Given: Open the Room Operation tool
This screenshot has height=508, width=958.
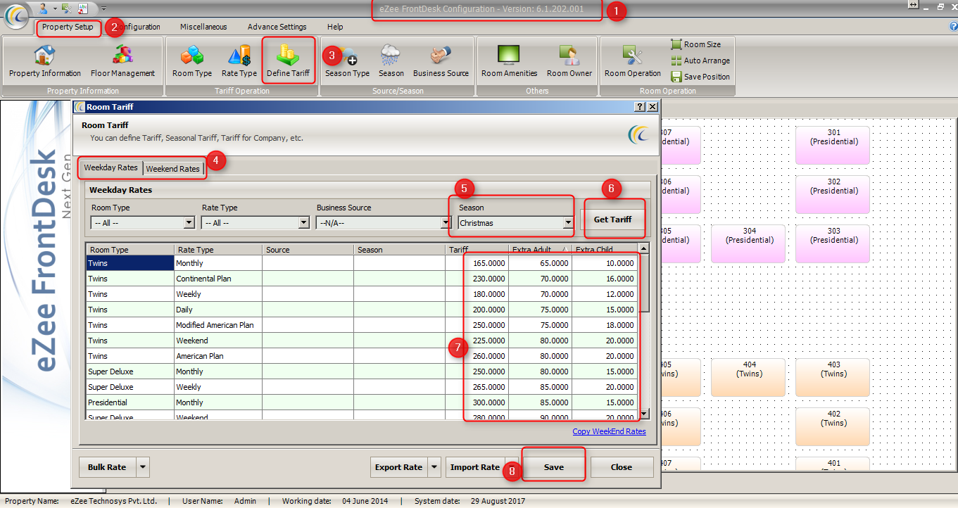Looking at the screenshot, I should [x=633, y=61].
